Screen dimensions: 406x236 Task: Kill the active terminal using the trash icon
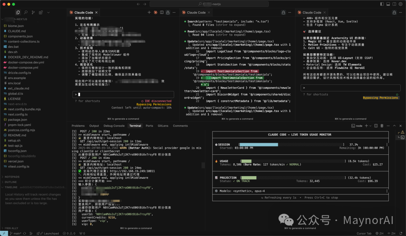pyautogui.click(x=382, y=125)
